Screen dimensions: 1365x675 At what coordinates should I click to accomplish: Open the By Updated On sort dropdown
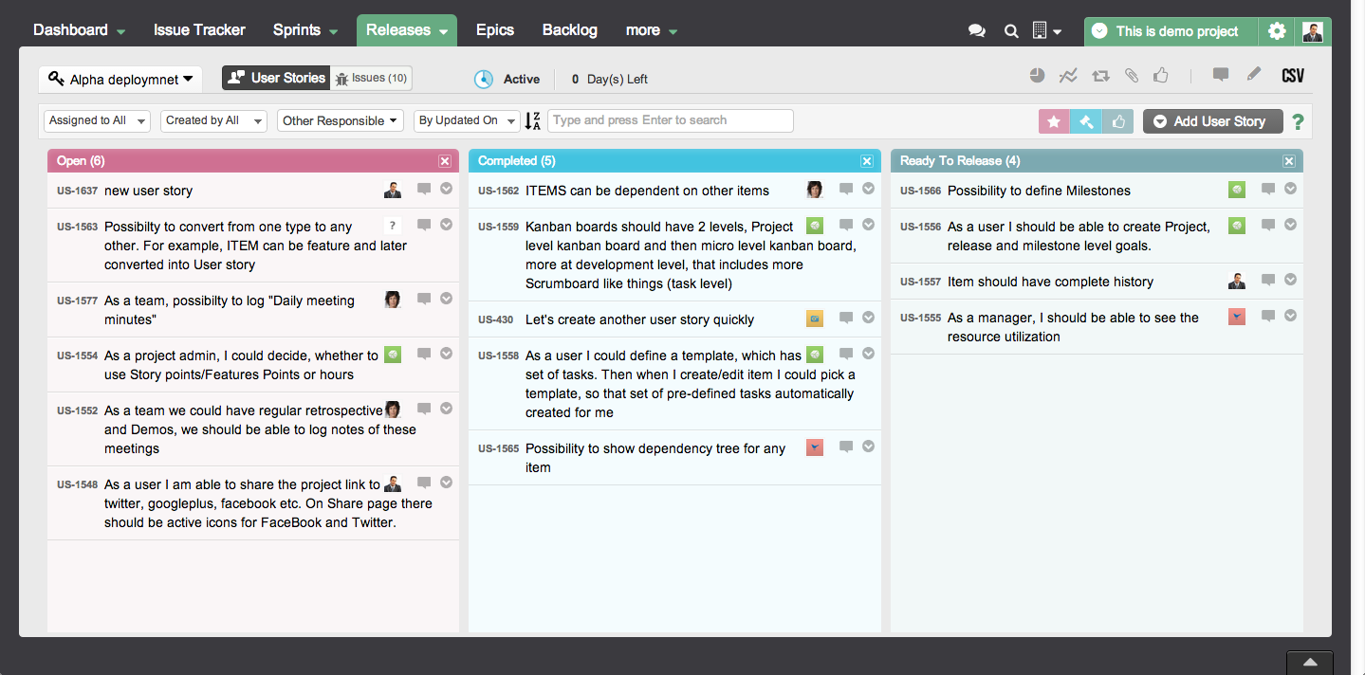[467, 120]
